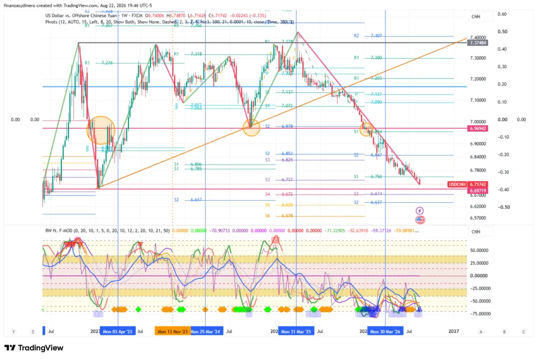
Task: Click the US flag economic event icon
Action: (x=420, y=220)
